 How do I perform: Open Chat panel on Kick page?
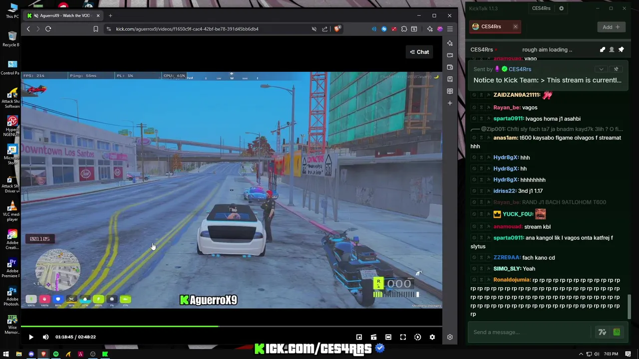tap(419, 52)
